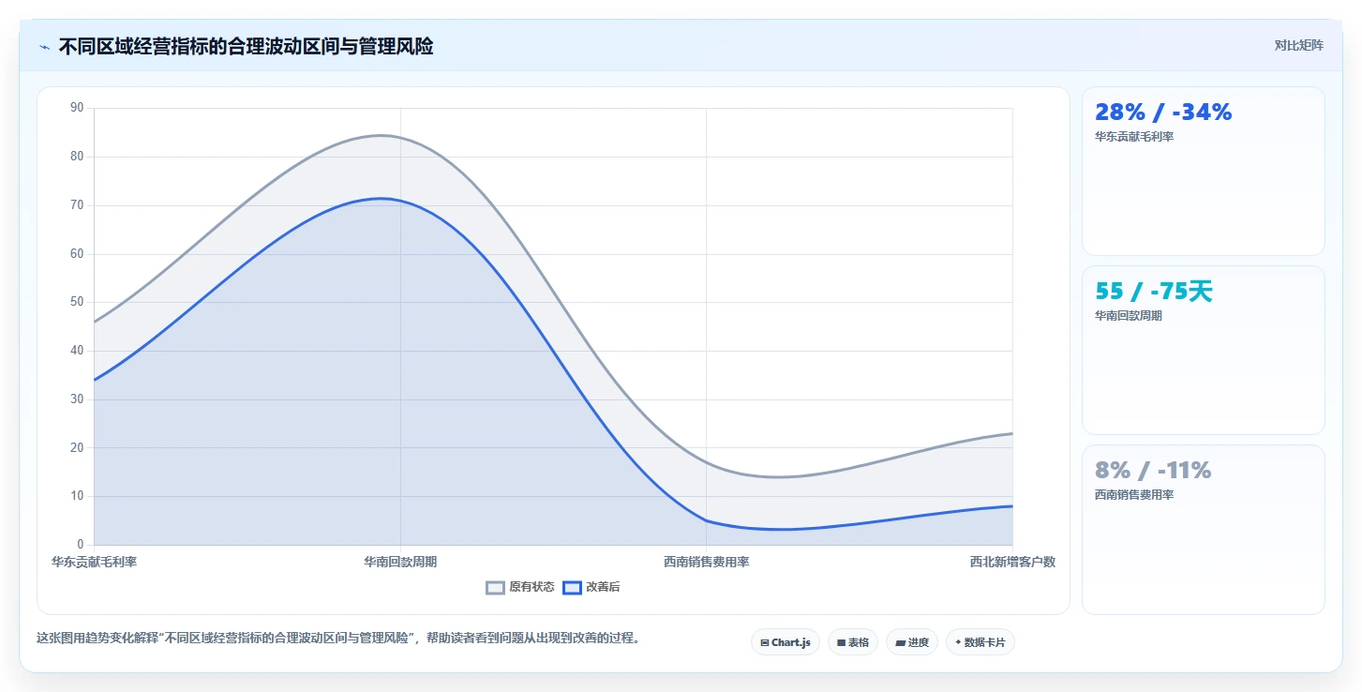The width and height of the screenshot is (1362, 692).
Task: Click the 华南回款周期 x-axis label
Action: pyautogui.click(x=400, y=562)
